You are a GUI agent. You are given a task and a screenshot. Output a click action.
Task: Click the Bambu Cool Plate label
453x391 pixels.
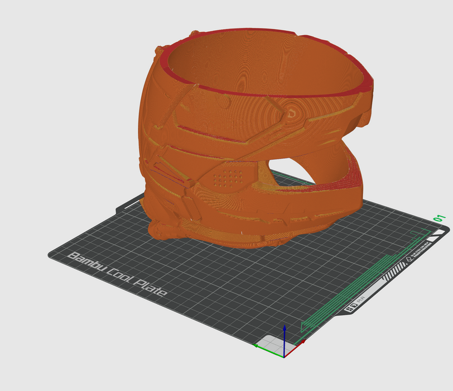[117, 275]
